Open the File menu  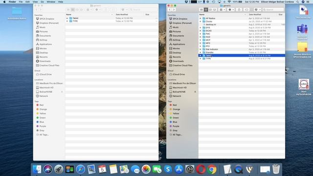21,2
